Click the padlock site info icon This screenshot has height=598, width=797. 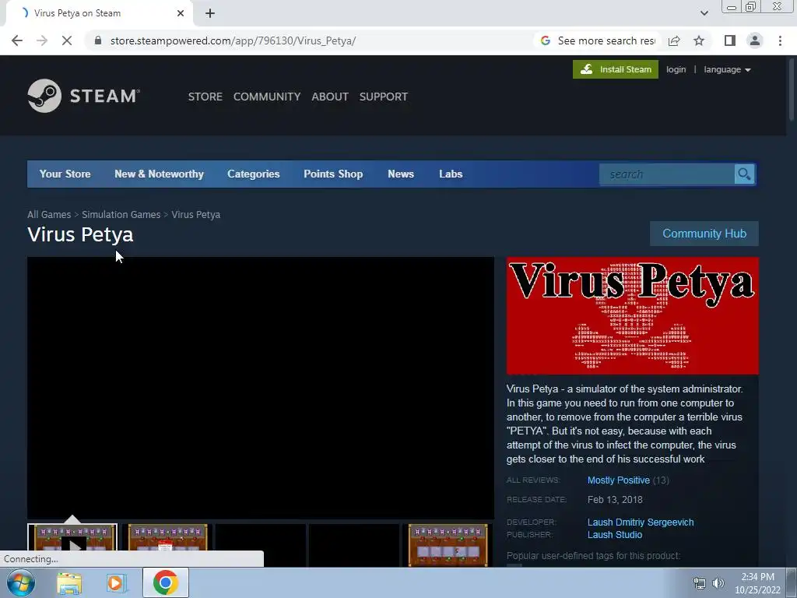coord(98,40)
